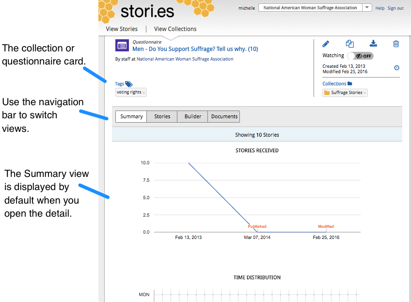Viewport: 411px width, 302px height.
Task: Select National American Woman Suffrage Association field
Action: (310, 8)
